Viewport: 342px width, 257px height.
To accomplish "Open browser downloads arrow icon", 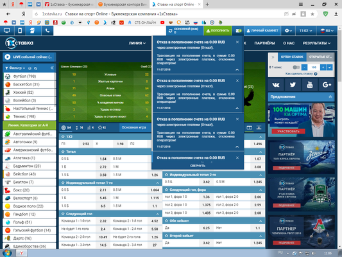I will [x=336, y=14].
